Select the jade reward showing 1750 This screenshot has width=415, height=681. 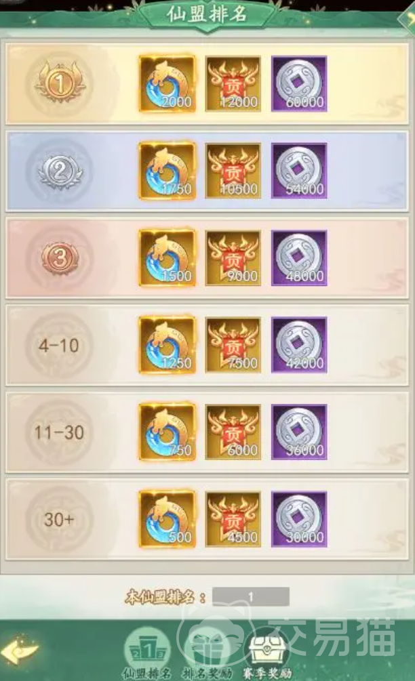tap(167, 171)
